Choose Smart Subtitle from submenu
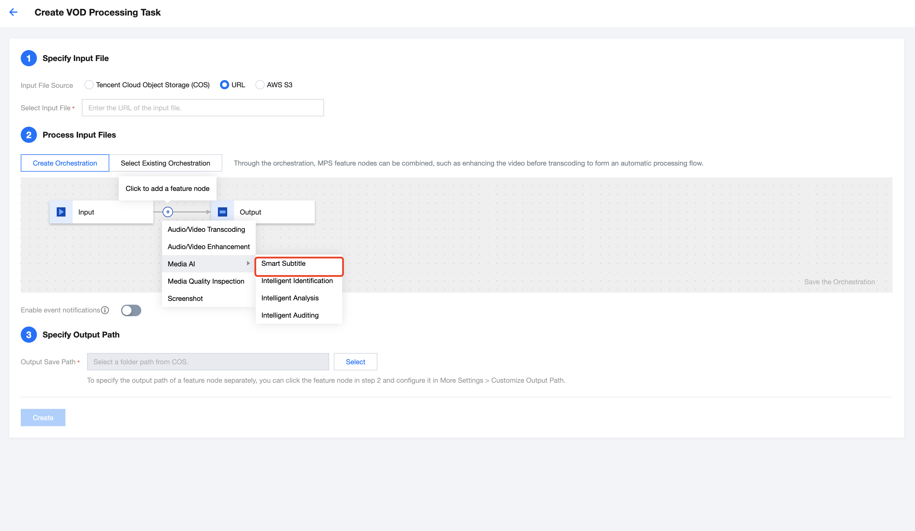915x531 pixels. (x=283, y=263)
